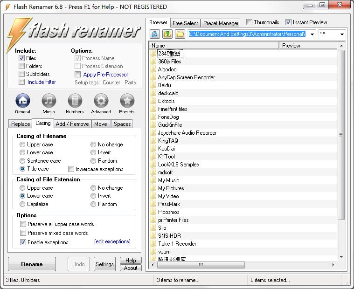
Task: Click the KingTAQ folder icon
Action: [153, 141]
